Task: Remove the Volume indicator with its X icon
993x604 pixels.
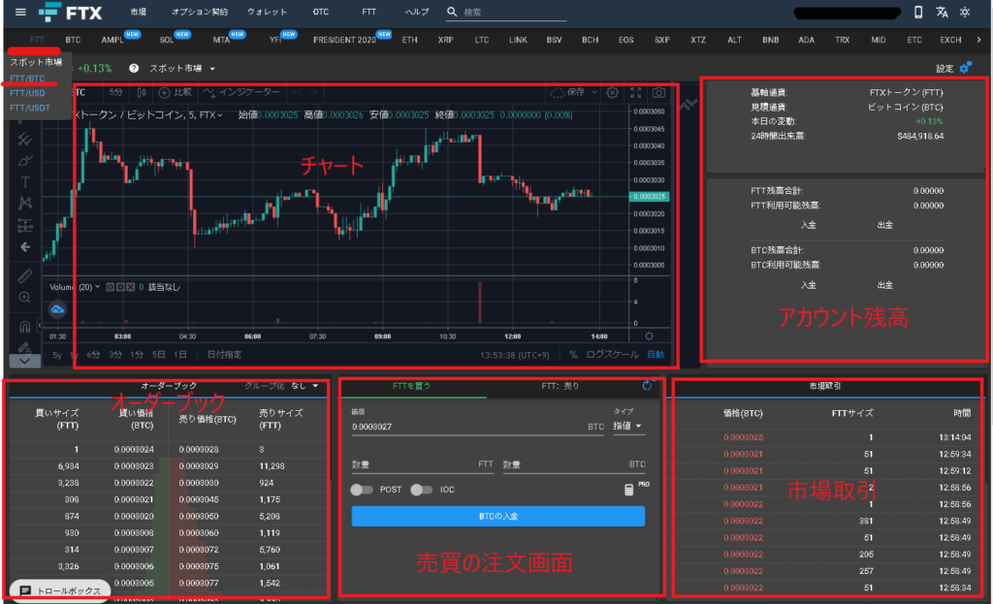Action: click(x=131, y=287)
